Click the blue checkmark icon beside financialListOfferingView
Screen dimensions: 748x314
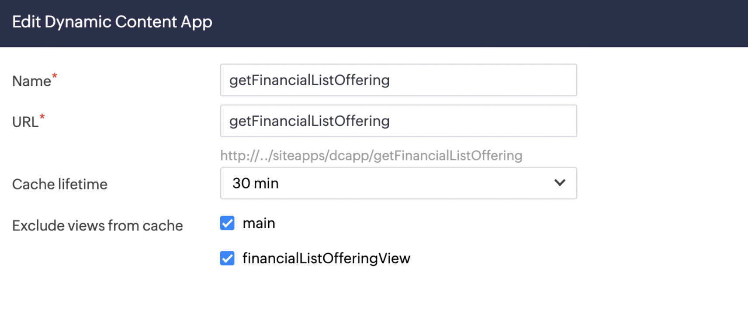[227, 258]
